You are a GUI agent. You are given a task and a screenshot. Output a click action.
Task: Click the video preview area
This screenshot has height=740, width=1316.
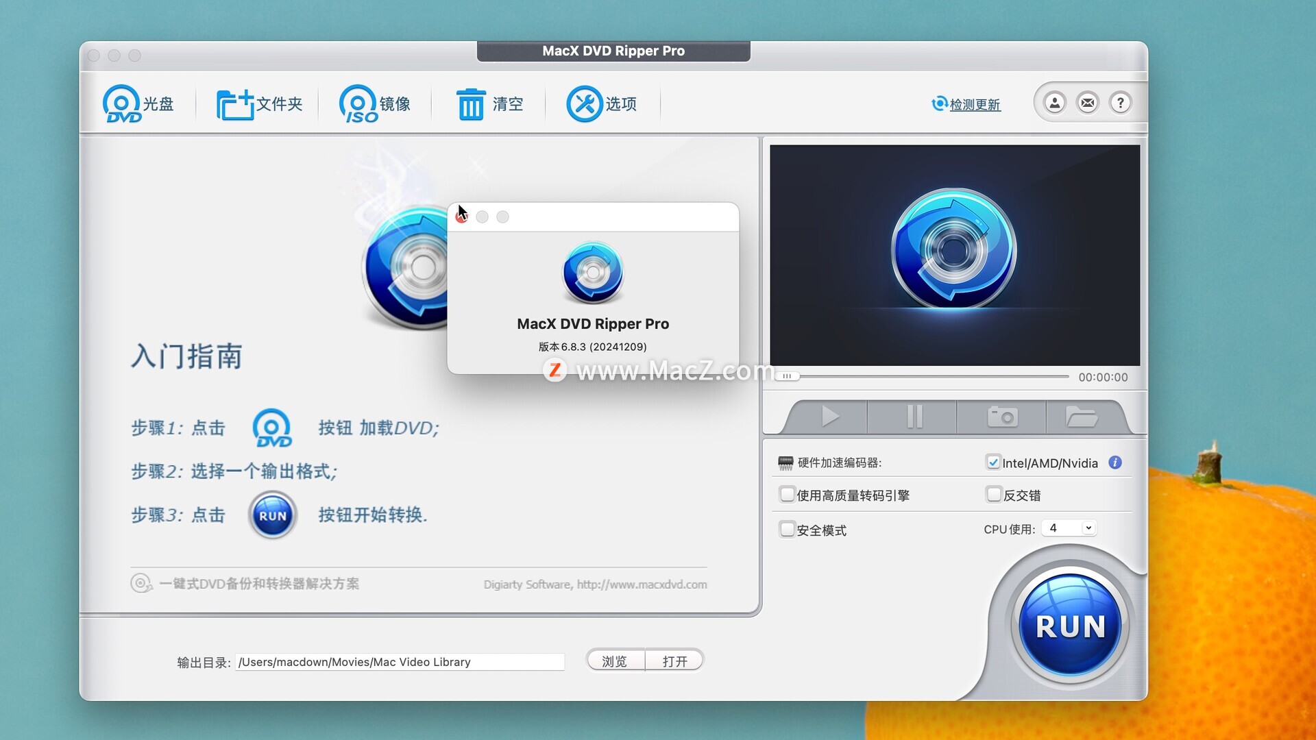955,255
